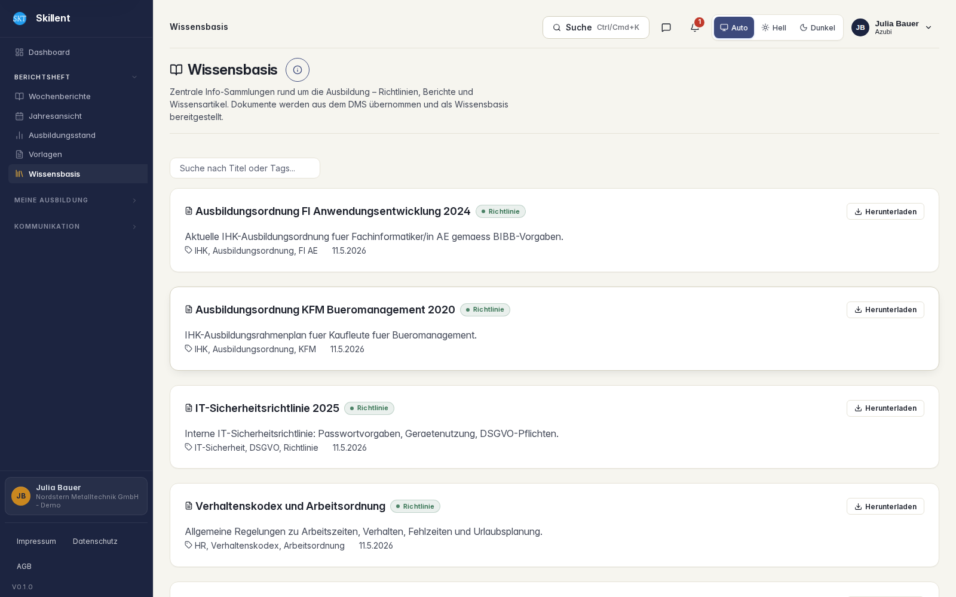Click document icon of IT-Sicherheitsrichtlinie 2025
The image size is (956, 597).
point(189,408)
